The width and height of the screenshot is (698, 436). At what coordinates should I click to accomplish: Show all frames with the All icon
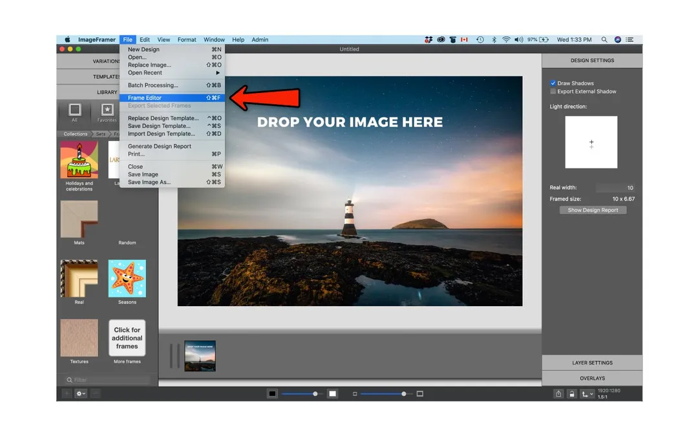(75, 112)
